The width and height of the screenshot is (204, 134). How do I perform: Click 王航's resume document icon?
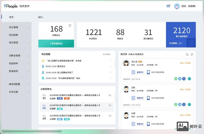(133, 98)
